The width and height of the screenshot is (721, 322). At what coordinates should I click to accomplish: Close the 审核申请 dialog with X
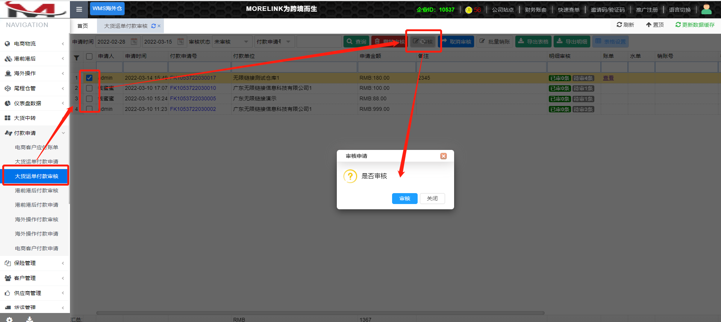[444, 156]
